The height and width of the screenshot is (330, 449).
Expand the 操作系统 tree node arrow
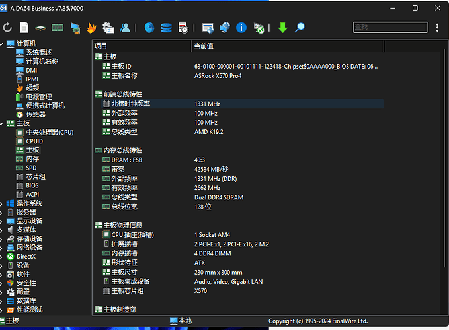[2, 203]
